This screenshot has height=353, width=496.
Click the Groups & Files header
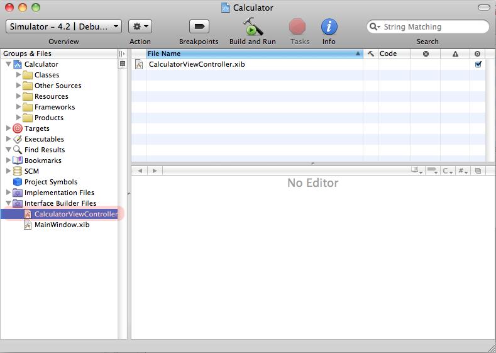[59, 54]
